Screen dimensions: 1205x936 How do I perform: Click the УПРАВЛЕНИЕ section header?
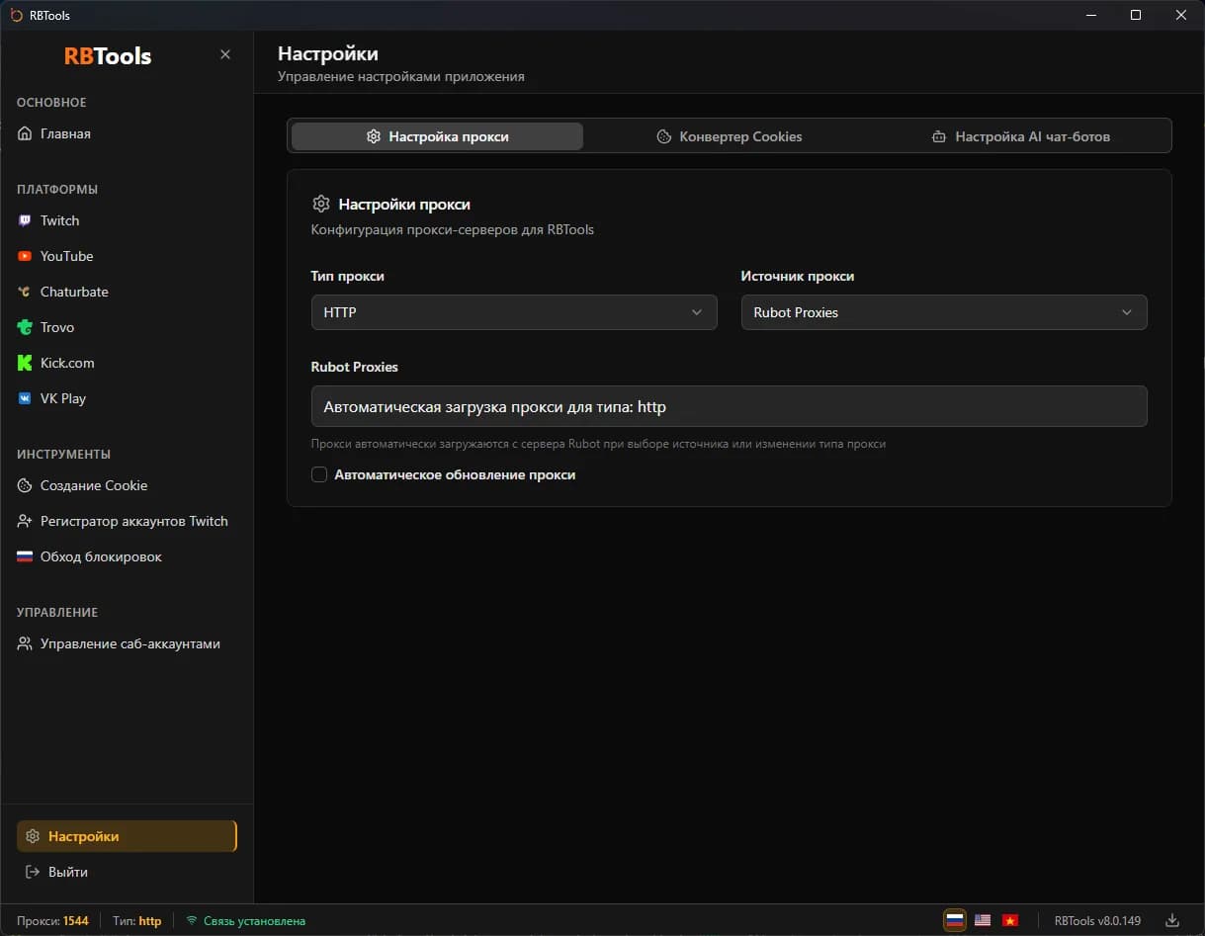pos(57,612)
